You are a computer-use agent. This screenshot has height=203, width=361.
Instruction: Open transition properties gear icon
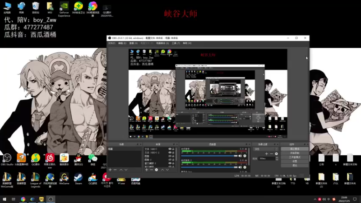pyautogui.click(x=276, y=154)
